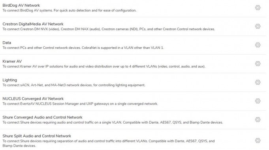Choose Shure Converged Audio and Control Network title
This screenshot has height=150, width=269.
(42, 117)
